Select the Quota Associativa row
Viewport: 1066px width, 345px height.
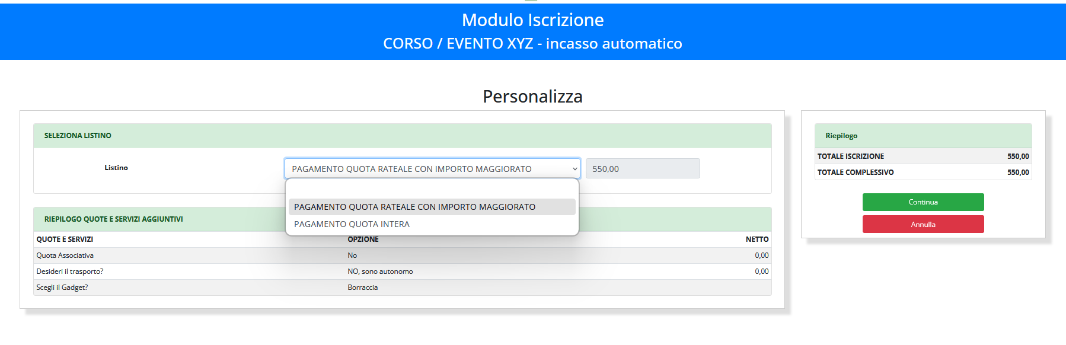[x=65, y=255]
